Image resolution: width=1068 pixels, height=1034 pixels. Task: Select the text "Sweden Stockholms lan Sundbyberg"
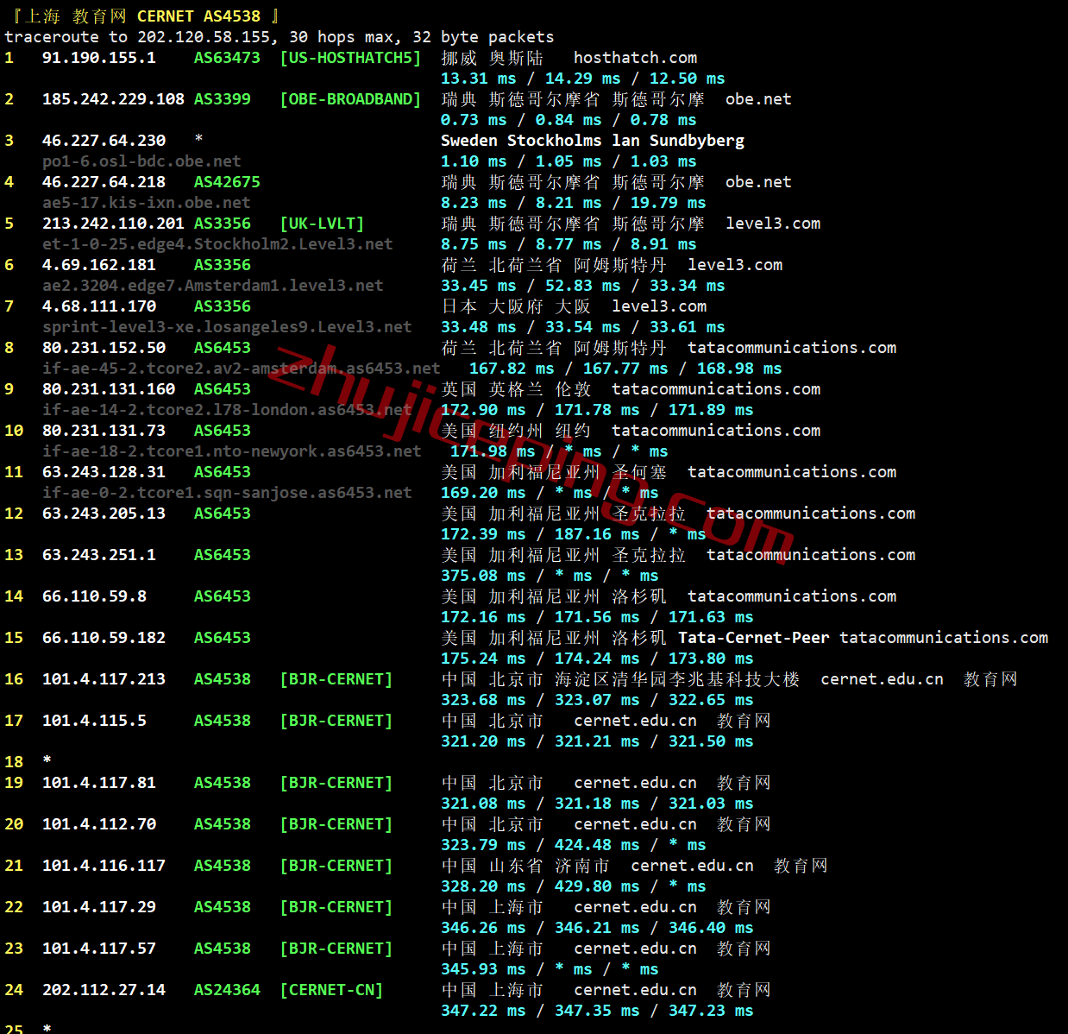tap(593, 141)
